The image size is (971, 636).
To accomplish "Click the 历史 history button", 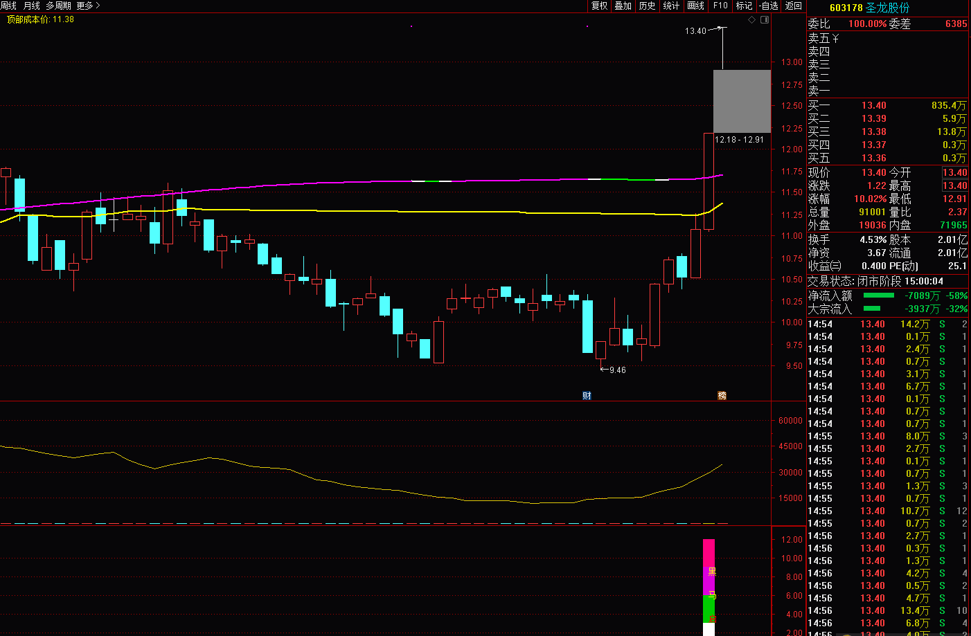I will tap(648, 6).
